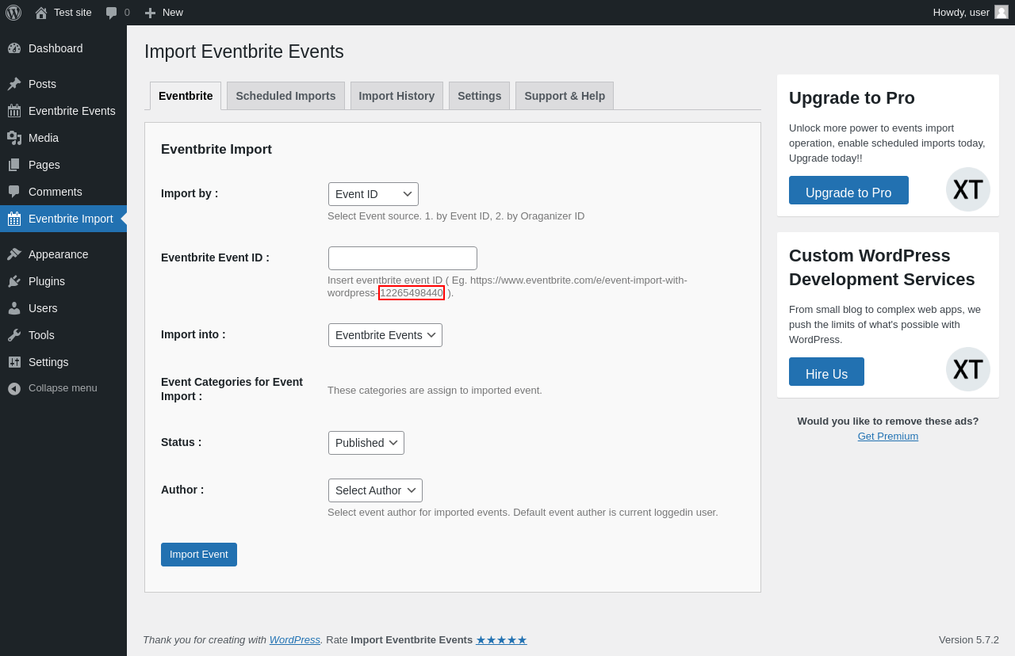Open the Select Author dropdown
This screenshot has width=1015, height=656.
pos(375,490)
